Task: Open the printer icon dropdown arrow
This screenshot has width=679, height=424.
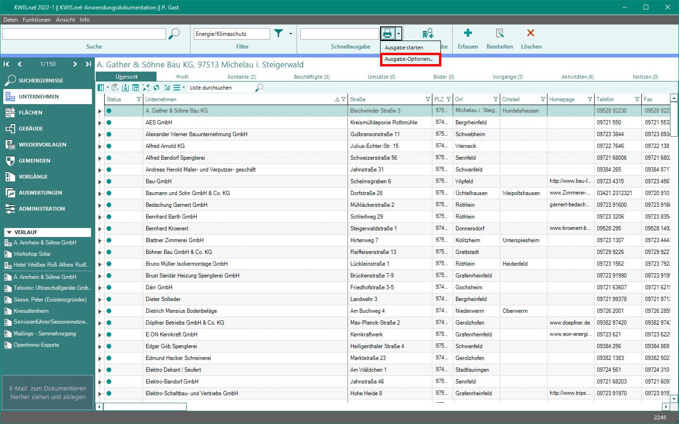Action: (398, 33)
